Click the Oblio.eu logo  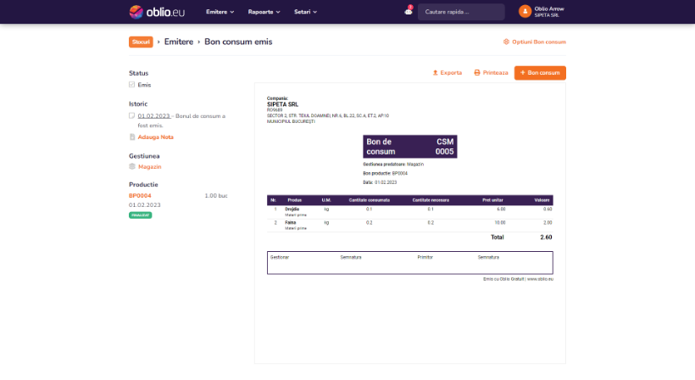click(155, 12)
